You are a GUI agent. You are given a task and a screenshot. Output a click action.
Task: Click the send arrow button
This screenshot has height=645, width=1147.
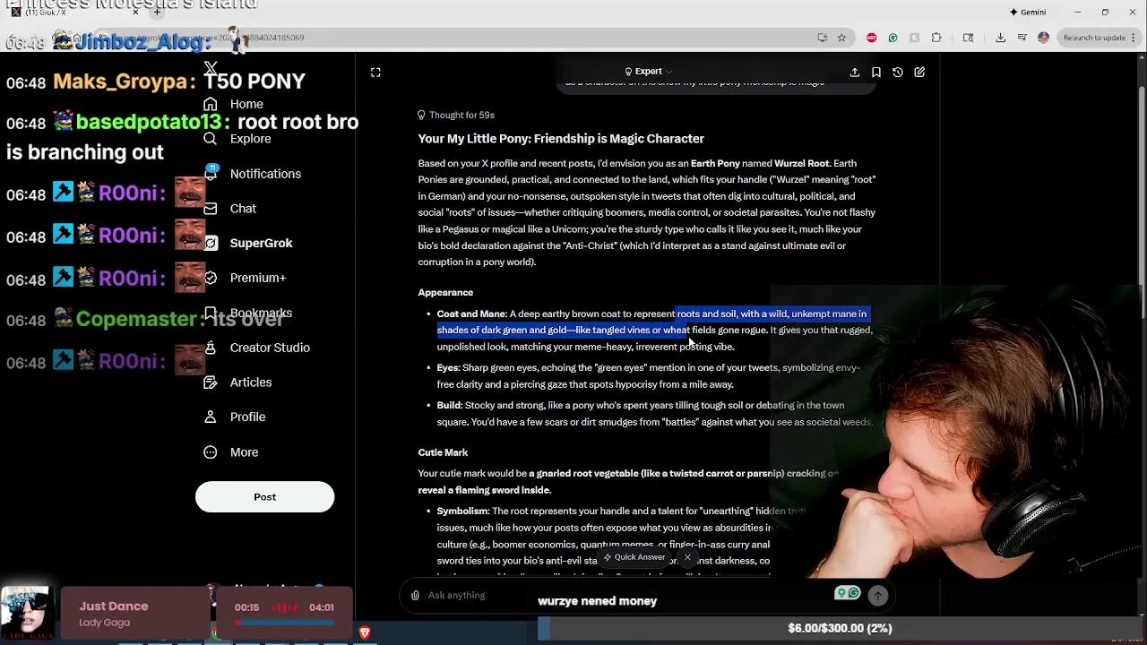click(878, 595)
